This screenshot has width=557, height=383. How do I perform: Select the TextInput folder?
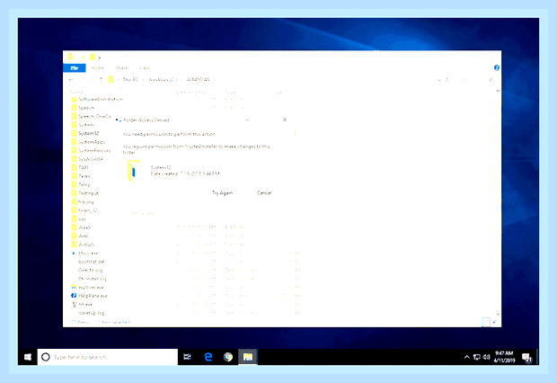pyautogui.click(x=85, y=193)
